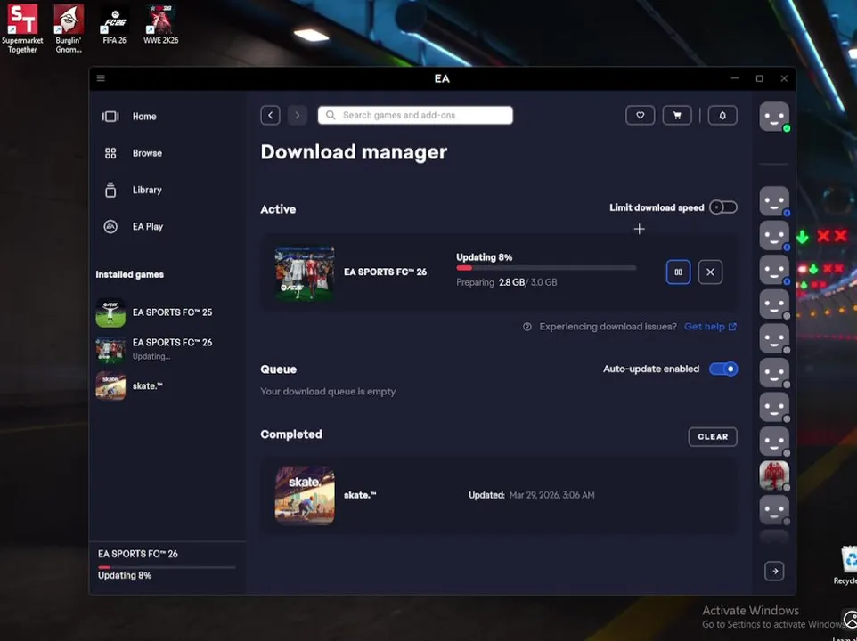Open the notifications bell
This screenshot has height=641, width=857.
[x=722, y=115]
